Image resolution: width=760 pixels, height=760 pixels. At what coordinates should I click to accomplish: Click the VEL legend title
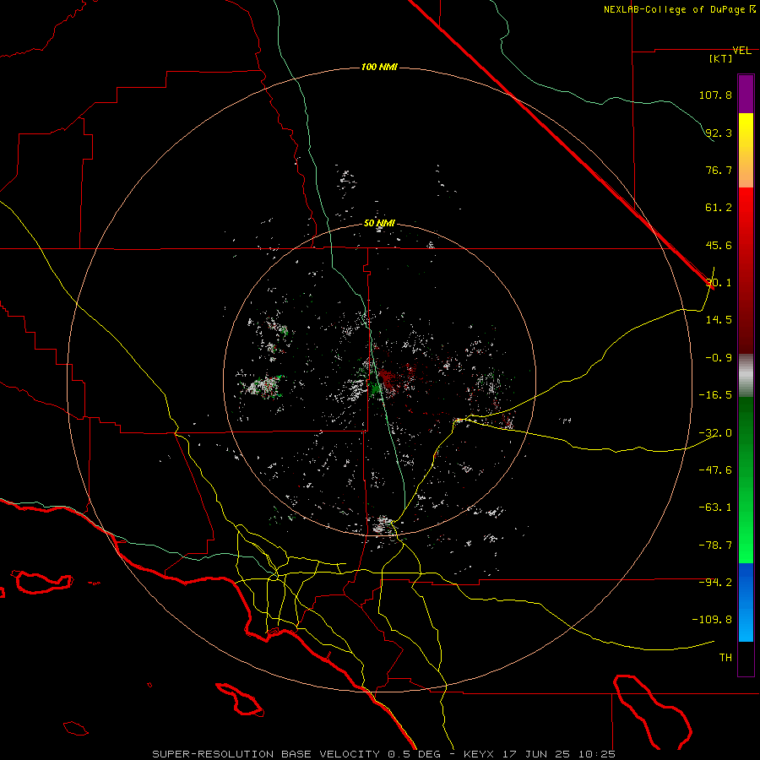point(741,51)
